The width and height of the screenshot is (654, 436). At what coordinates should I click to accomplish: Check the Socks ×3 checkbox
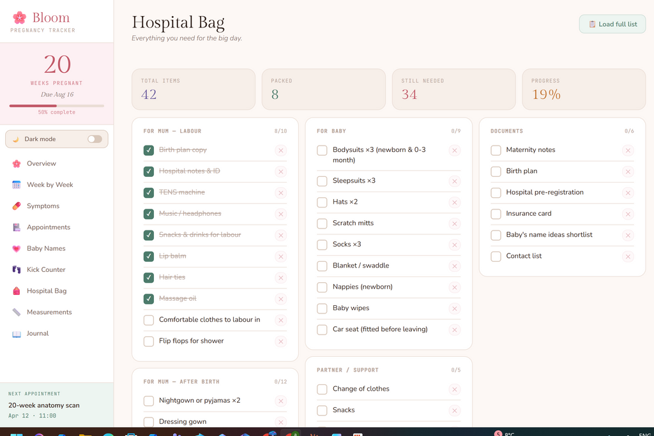[x=322, y=244]
